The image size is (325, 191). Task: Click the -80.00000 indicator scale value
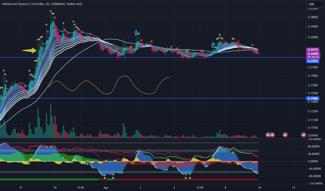click(x=314, y=176)
